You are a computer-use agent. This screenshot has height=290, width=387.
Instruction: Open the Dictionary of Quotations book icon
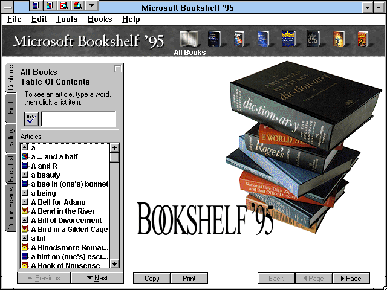263,39
